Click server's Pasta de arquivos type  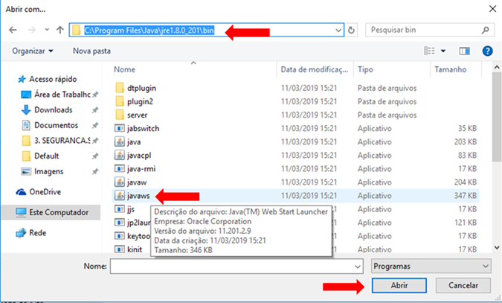387,115
